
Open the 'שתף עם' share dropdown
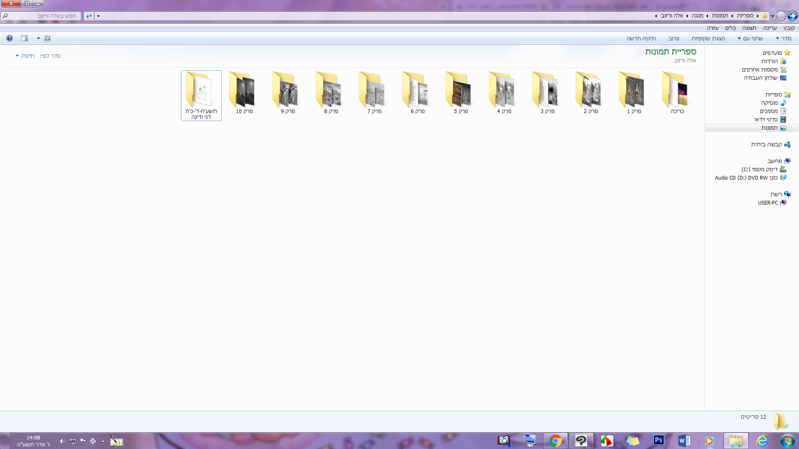[x=751, y=38]
